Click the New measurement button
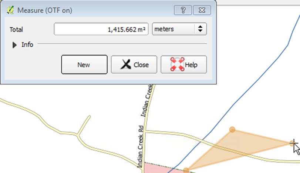The height and width of the screenshot is (173, 300). tap(84, 64)
